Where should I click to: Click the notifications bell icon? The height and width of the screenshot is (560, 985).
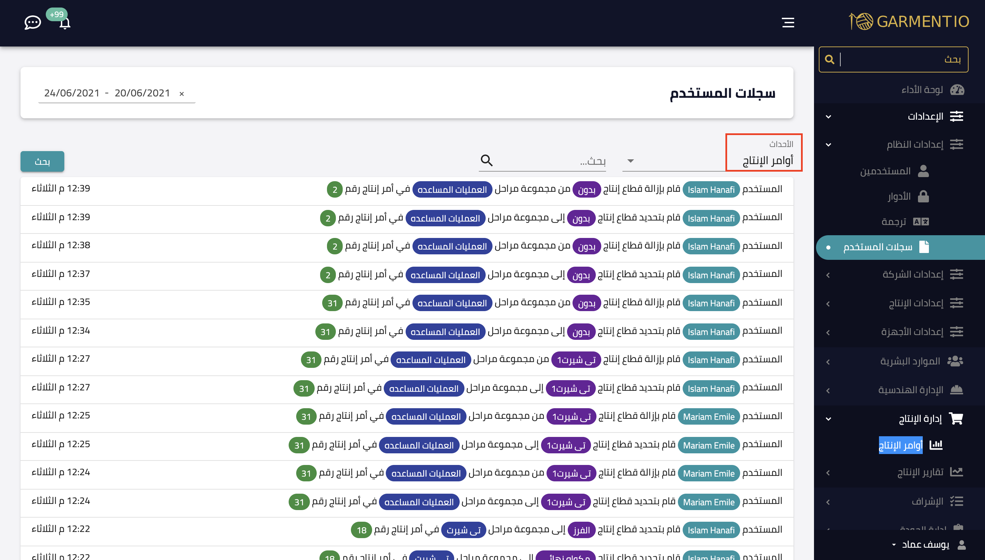pos(65,24)
